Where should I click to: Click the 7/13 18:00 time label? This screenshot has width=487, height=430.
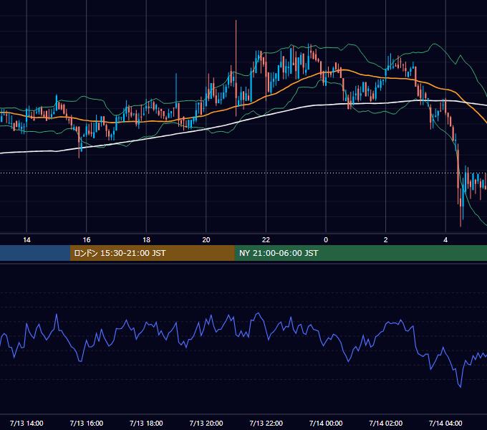(146, 423)
